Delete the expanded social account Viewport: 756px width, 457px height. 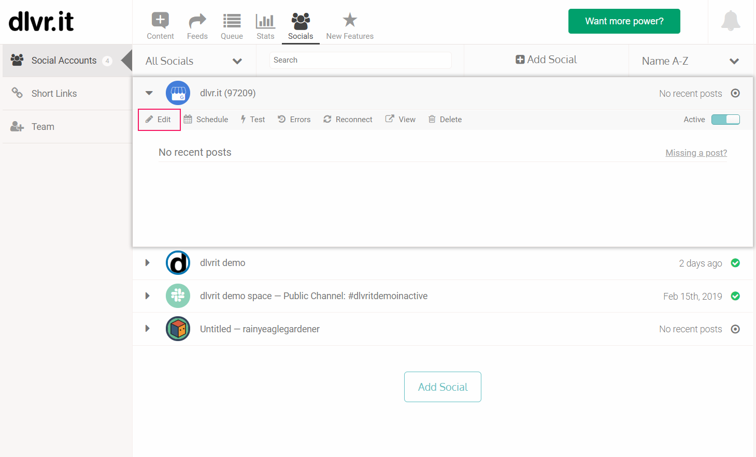(x=445, y=120)
